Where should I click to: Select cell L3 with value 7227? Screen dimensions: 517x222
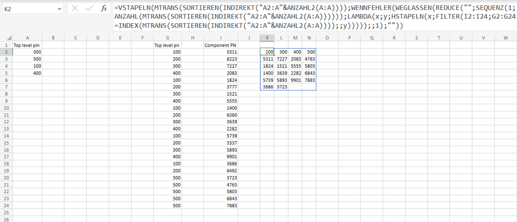coord(281,59)
